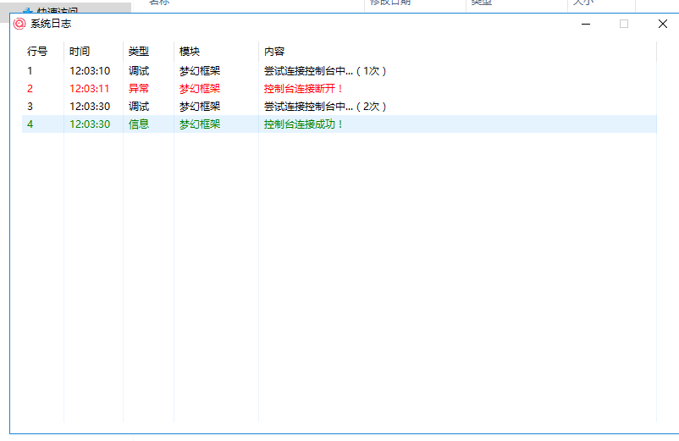Screen dimensions: 679x441
Task: Select the green row number 4 cell
Action: click(30, 124)
